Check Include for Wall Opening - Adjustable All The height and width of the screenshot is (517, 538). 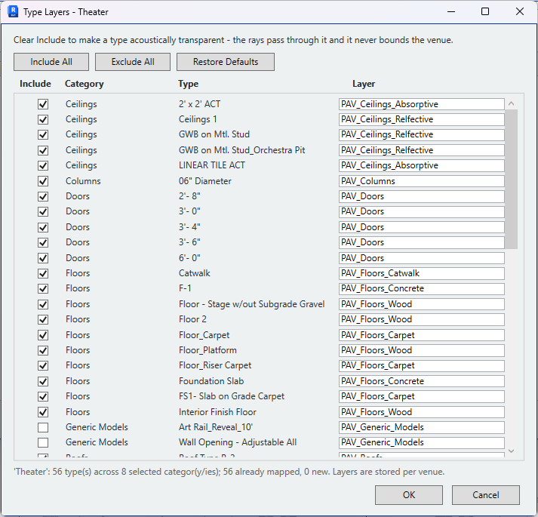[43, 442]
